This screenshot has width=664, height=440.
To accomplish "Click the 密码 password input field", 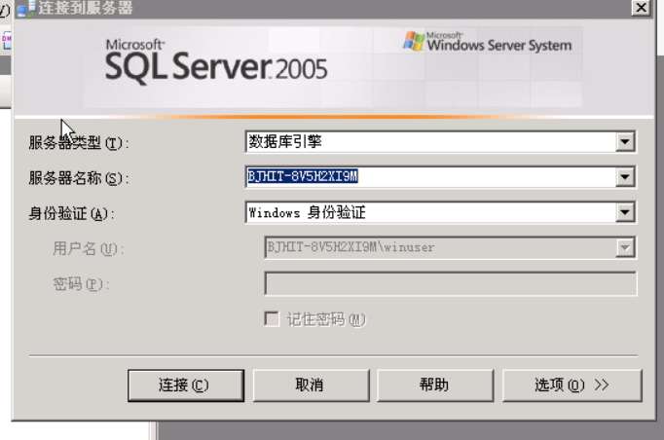I will [451, 283].
